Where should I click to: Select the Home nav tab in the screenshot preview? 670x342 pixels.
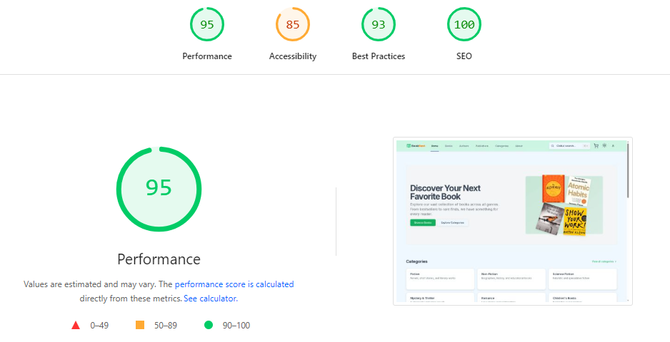click(x=434, y=145)
